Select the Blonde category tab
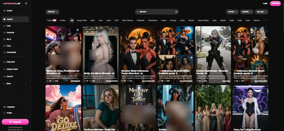The image size is (284, 131). [191, 20]
